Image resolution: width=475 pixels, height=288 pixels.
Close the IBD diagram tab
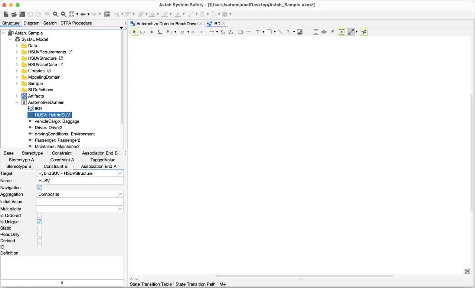(x=224, y=24)
